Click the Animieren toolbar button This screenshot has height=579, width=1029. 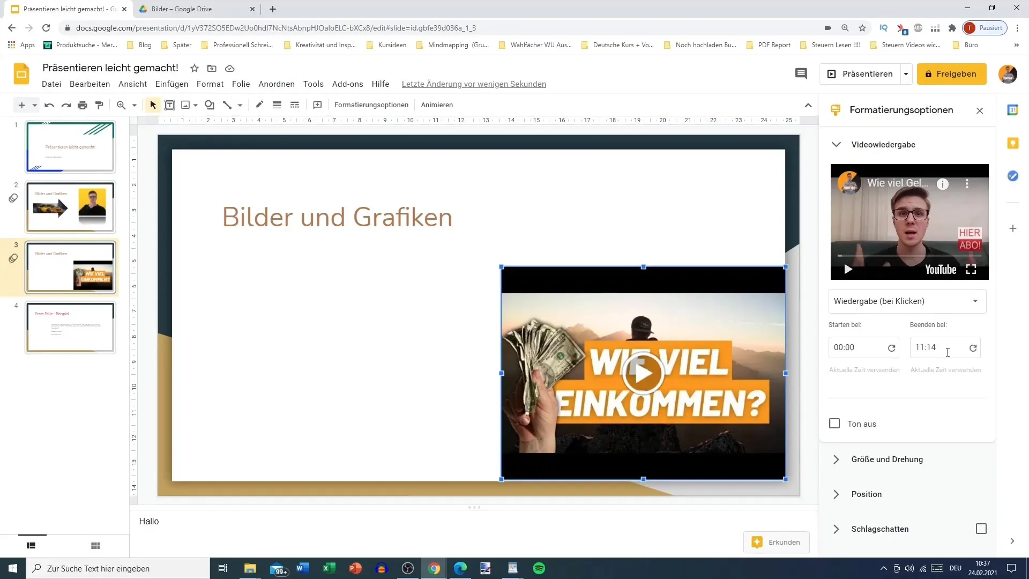pos(437,105)
